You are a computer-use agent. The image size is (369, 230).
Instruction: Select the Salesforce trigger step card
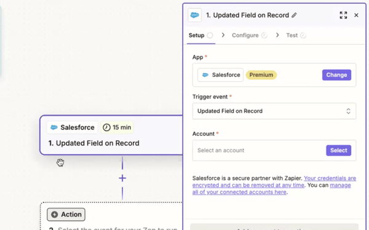tap(111, 135)
